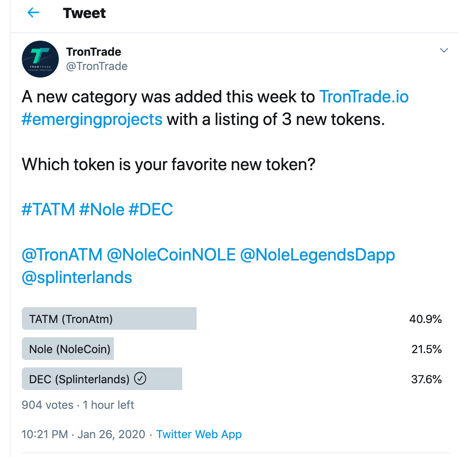
Task: Expand the tweet options chevron
Action: click(x=444, y=50)
